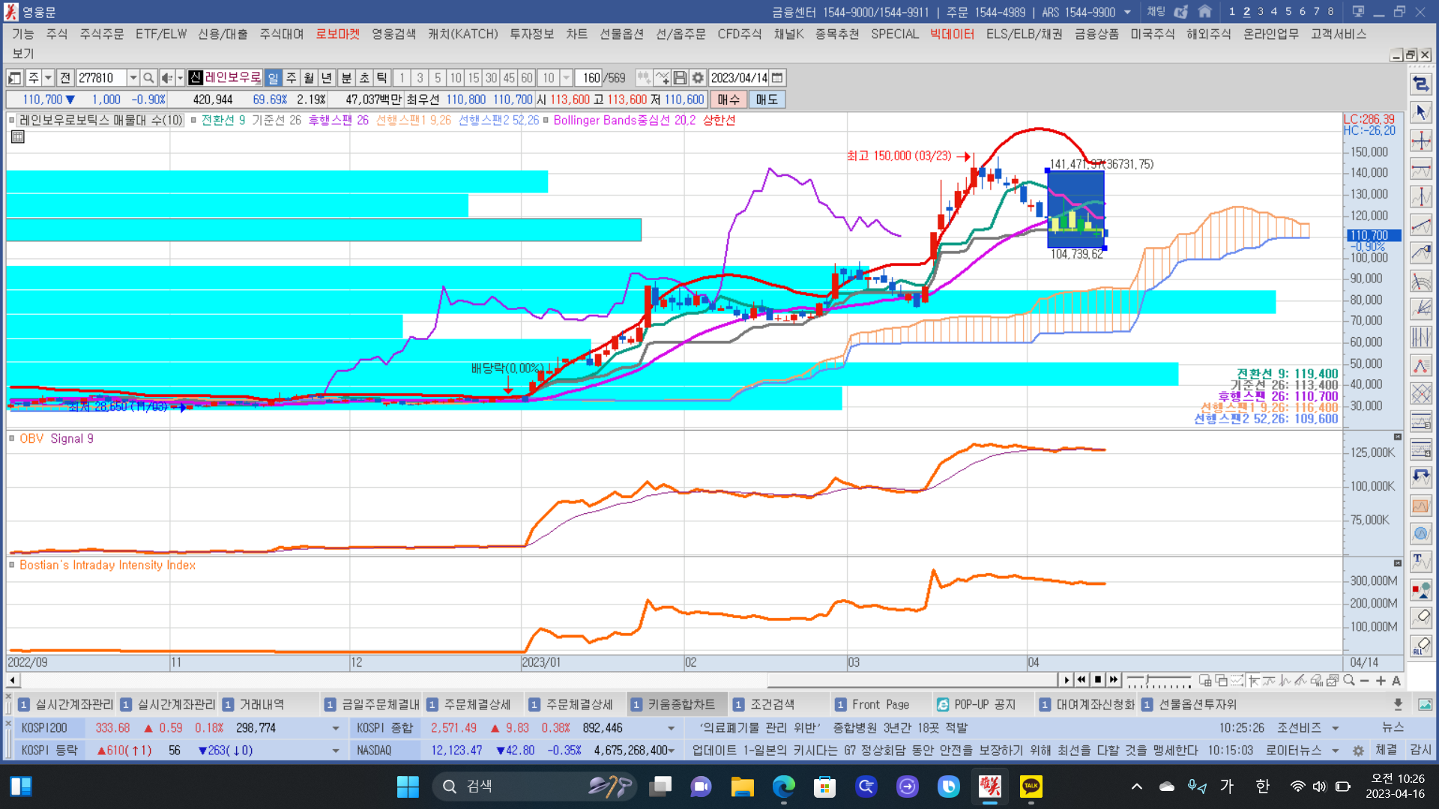1439x809 pixels.
Task: Open the 조선비즈 news source dropdown
Action: 1335,728
